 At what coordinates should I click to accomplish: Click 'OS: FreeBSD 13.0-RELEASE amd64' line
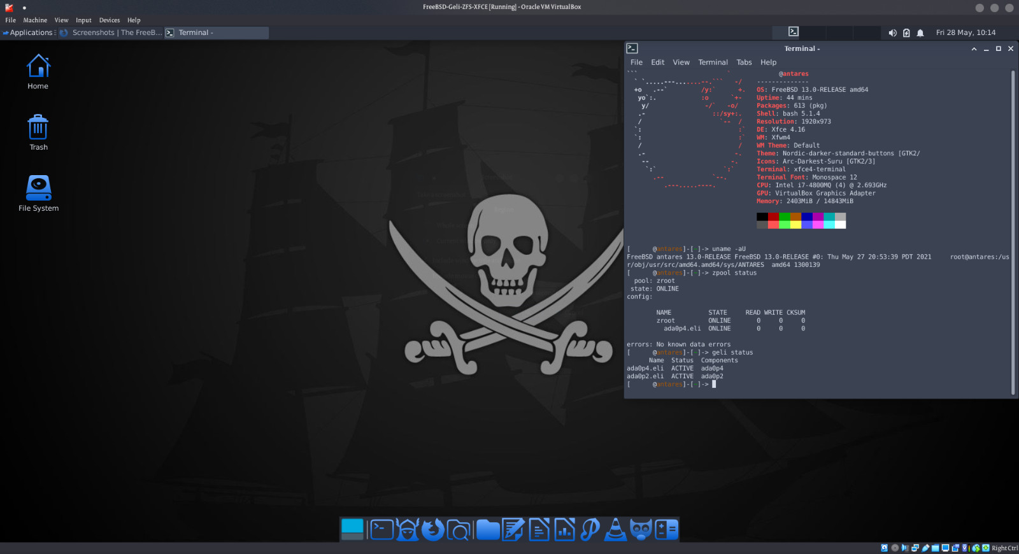pyautogui.click(x=813, y=90)
